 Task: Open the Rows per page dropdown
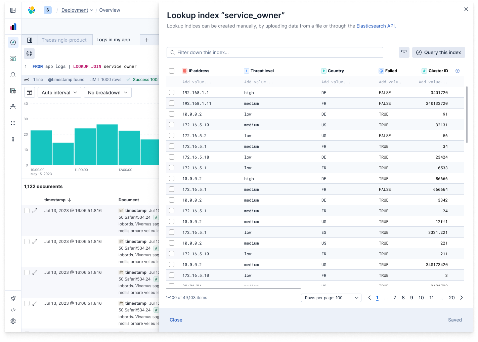(x=331, y=298)
